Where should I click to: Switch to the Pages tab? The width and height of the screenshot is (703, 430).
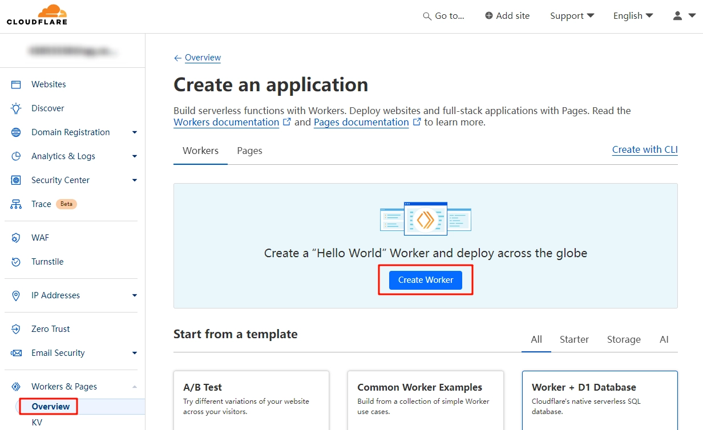point(249,151)
